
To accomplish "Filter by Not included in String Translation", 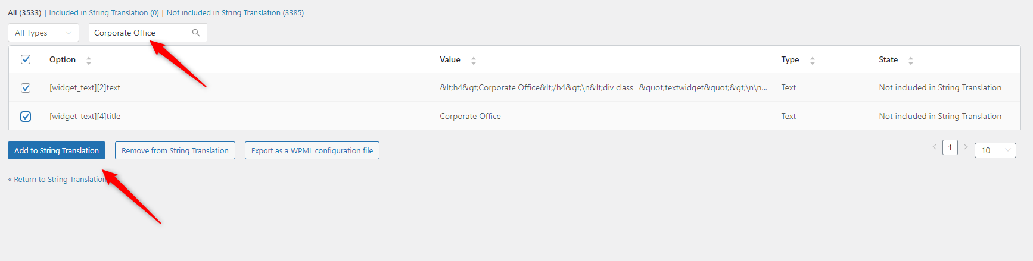I will pos(235,12).
